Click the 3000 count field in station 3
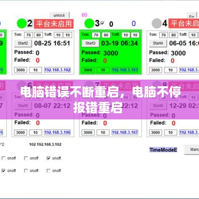The height and width of the screenshot is (199, 199). (88, 70)
